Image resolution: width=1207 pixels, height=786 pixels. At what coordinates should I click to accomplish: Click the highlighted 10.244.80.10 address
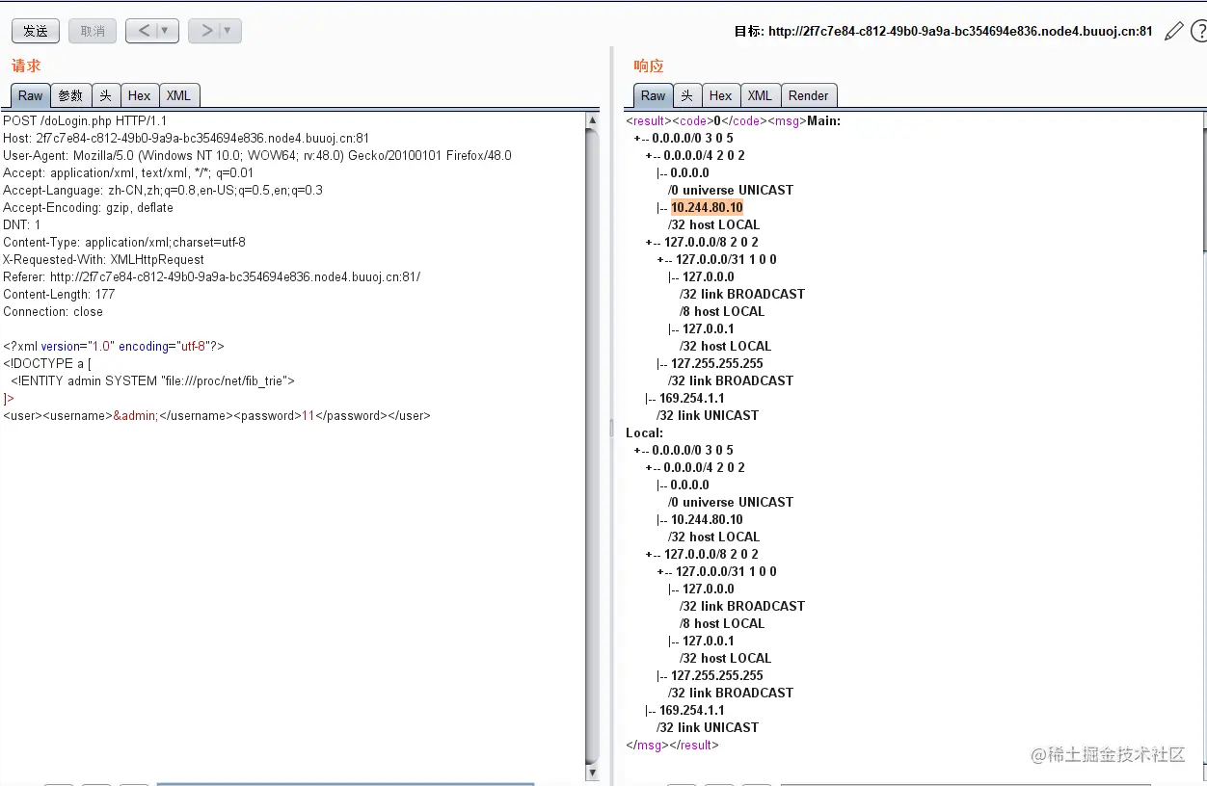[707, 207]
